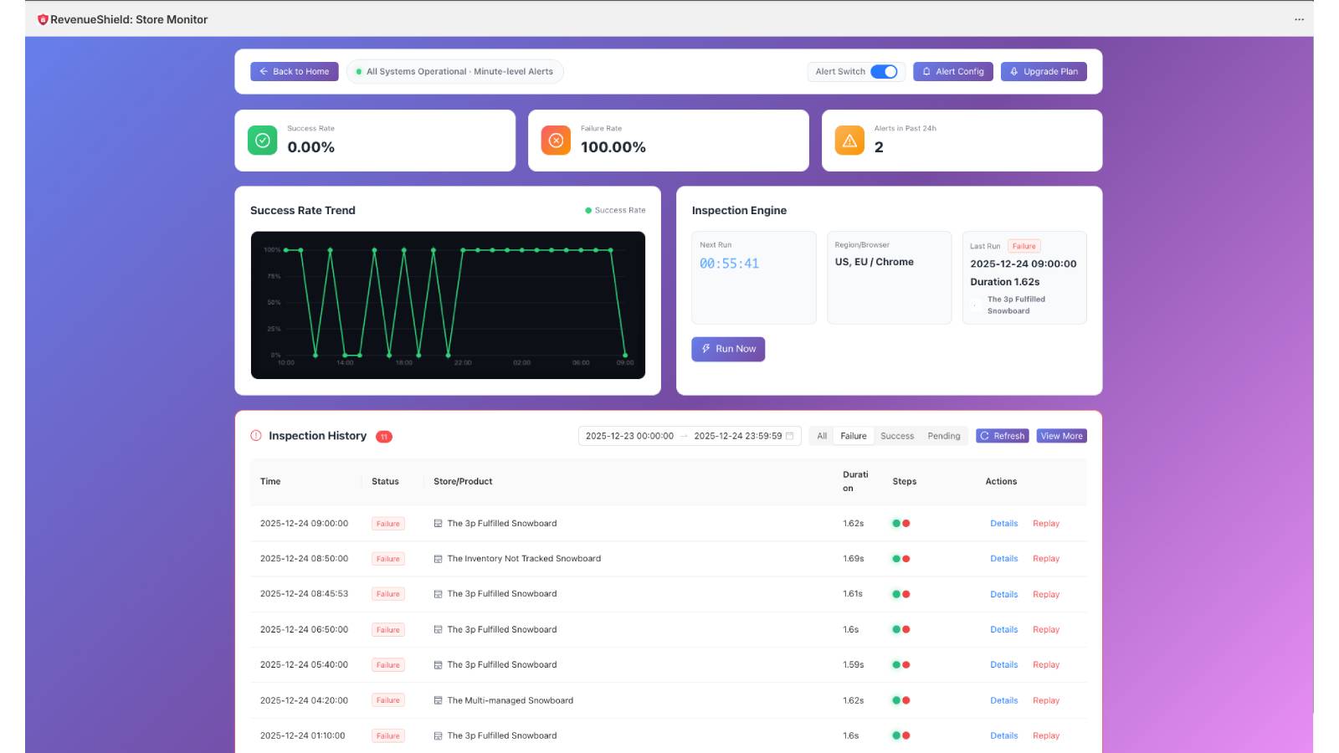Click the yellow alerts warning triangle icon
This screenshot has height=753, width=1339.
pos(849,141)
